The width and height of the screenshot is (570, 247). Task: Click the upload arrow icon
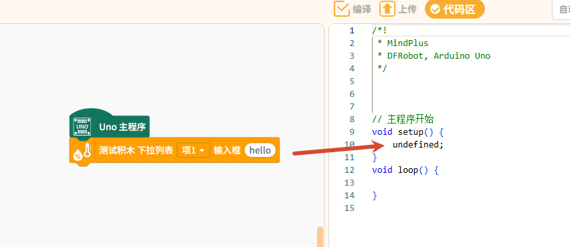(x=387, y=9)
